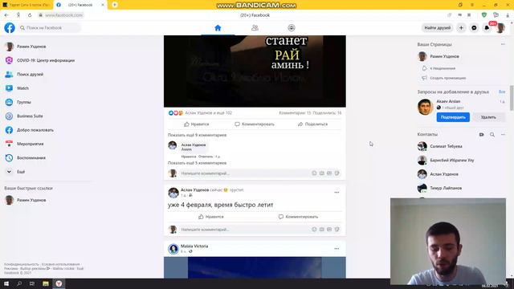
Task: Open notifications under Your Pages
Action: tap(443, 68)
